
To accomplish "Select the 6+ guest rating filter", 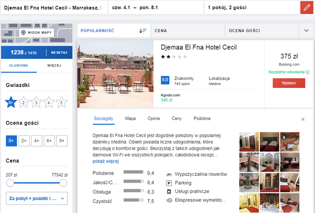I will point(48,141).
